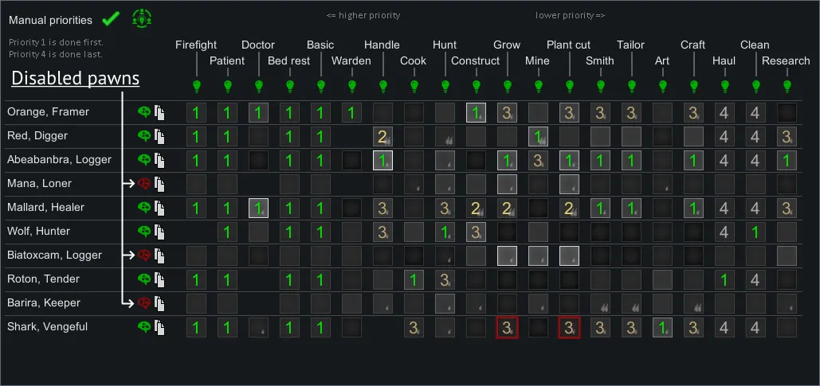820x386 pixels.
Task: Click the copy icon for Shark, Vengeful
Action: (x=159, y=327)
